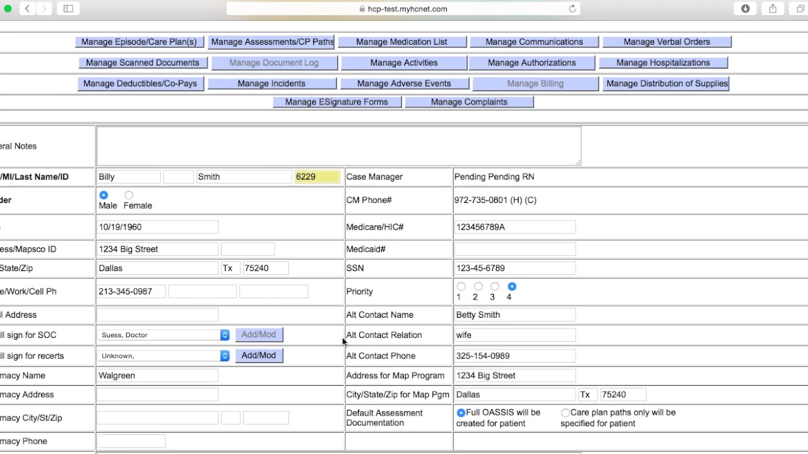
Task: Click the pharmacy phone field
Action: pyautogui.click(x=131, y=441)
